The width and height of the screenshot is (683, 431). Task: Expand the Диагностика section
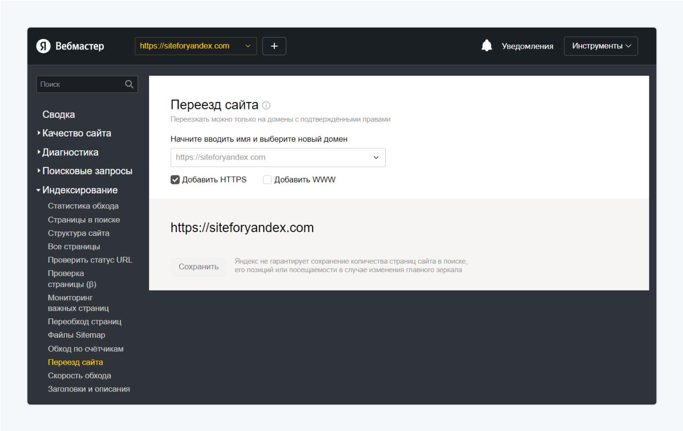click(x=70, y=152)
